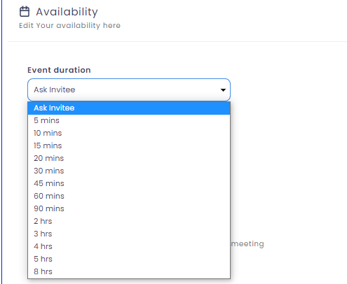The height and width of the screenshot is (284, 347).
Task: Choose the 3 hrs option
Action: 129,234
